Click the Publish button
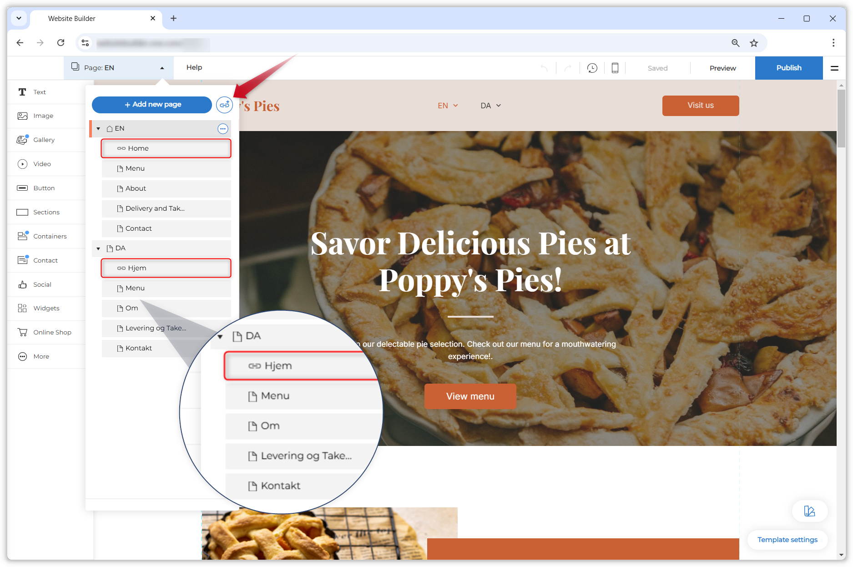 788,68
